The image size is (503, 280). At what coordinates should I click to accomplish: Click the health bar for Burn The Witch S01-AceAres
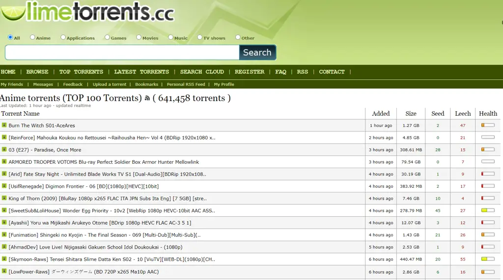488,125
